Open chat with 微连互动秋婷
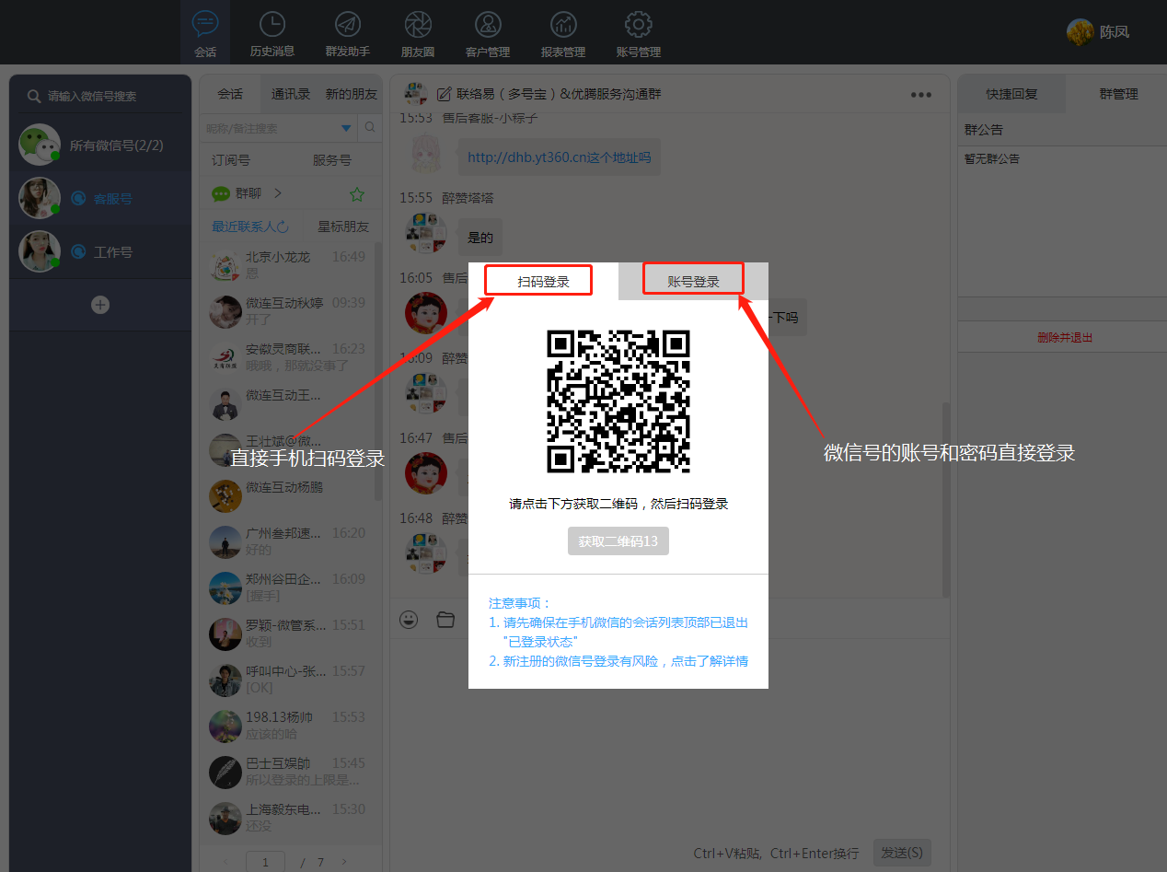The width and height of the screenshot is (1167, 872). point(287,310)
